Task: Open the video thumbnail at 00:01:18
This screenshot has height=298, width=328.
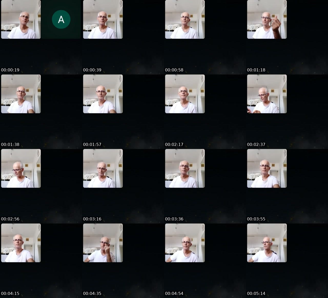Action: pos(267,19)
